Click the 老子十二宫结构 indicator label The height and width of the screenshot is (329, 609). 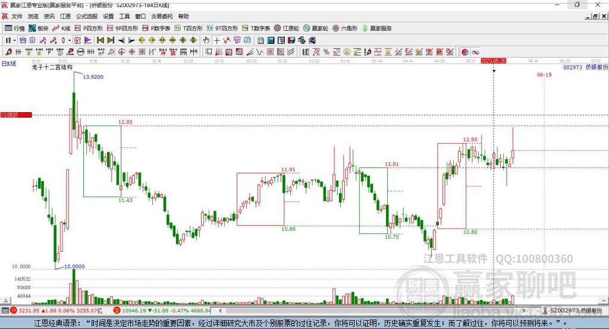(52, 67)
